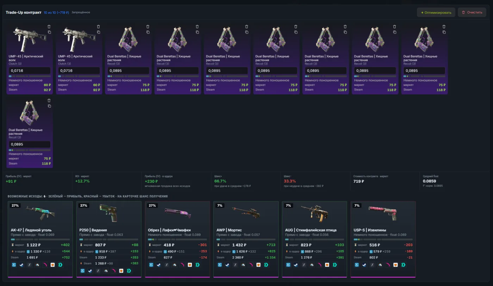493x286 pixels.
Task: Adjust wear bar on first Dual Berettas card
Action: point(128,76)
